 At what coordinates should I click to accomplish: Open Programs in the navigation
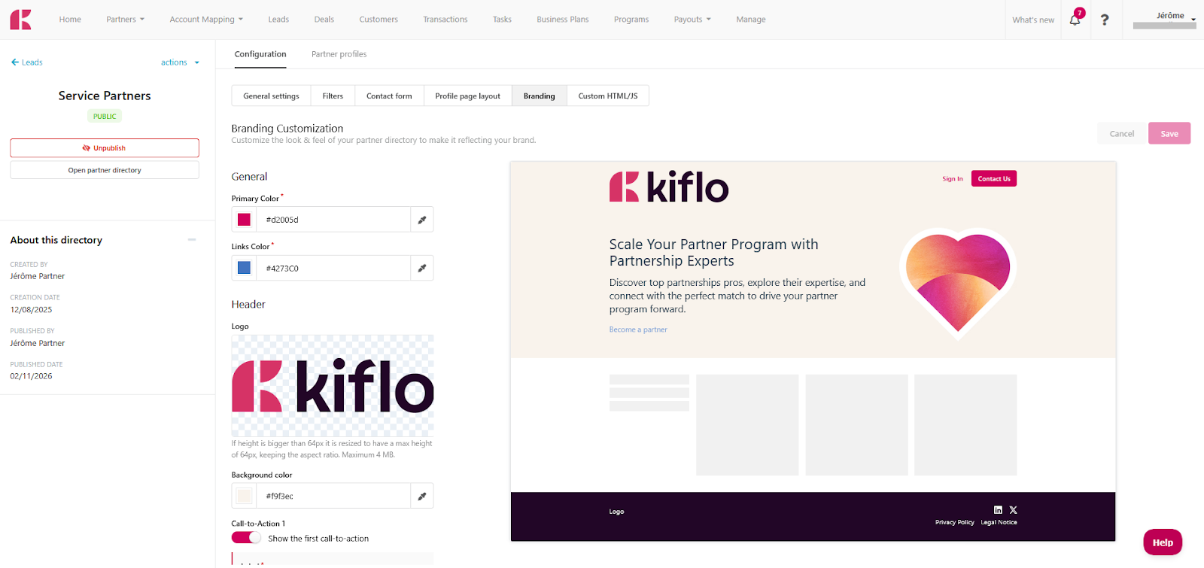pos(631,20)
